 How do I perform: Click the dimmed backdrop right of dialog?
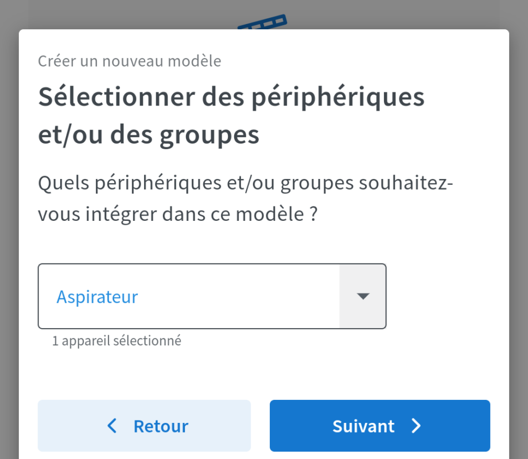point(519,229)
